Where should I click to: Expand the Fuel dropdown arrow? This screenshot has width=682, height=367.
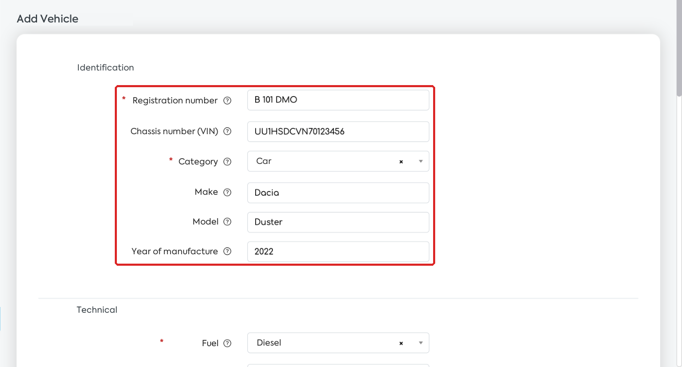tap(421, 344)
